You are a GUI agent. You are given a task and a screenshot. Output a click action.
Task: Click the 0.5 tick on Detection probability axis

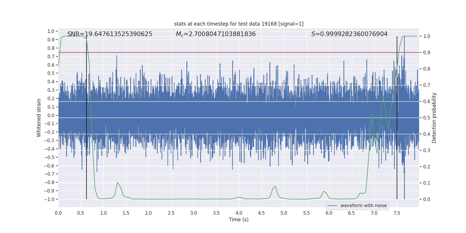(x=427, y=118)
